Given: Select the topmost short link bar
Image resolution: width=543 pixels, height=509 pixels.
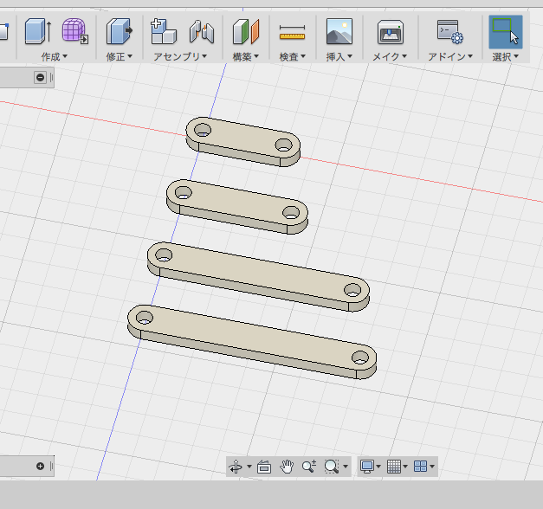Looking at the screenshot, I should 243,139.
